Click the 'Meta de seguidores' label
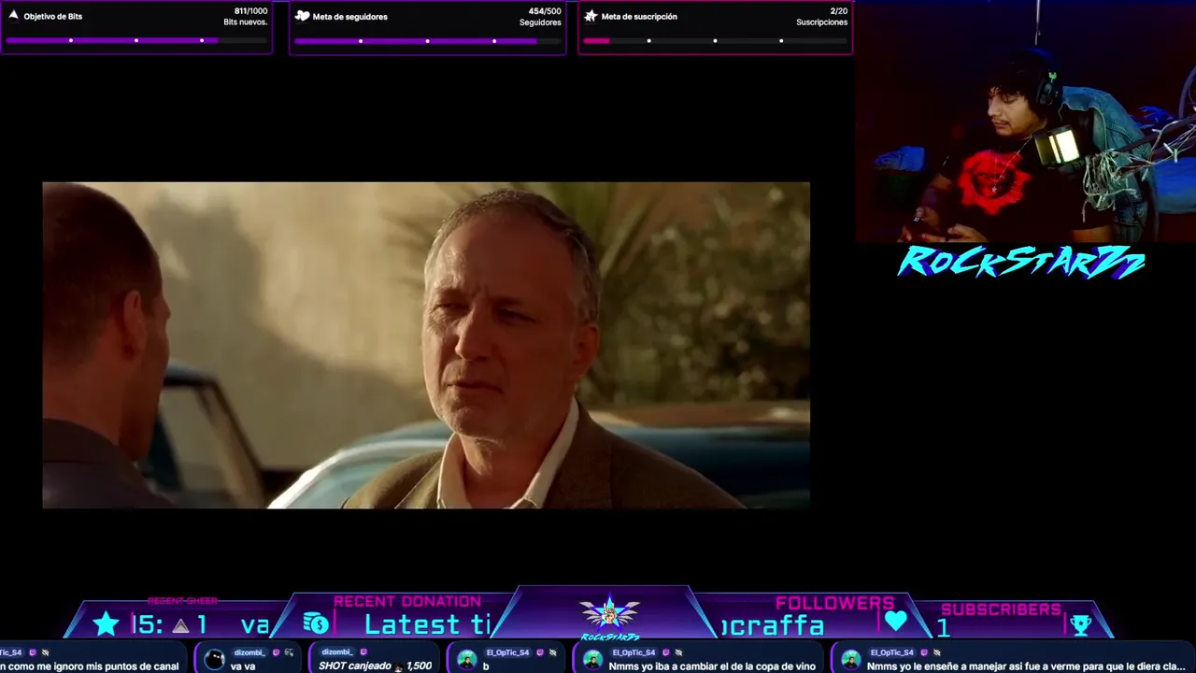The image size is (1196, 673). [350, 17]
